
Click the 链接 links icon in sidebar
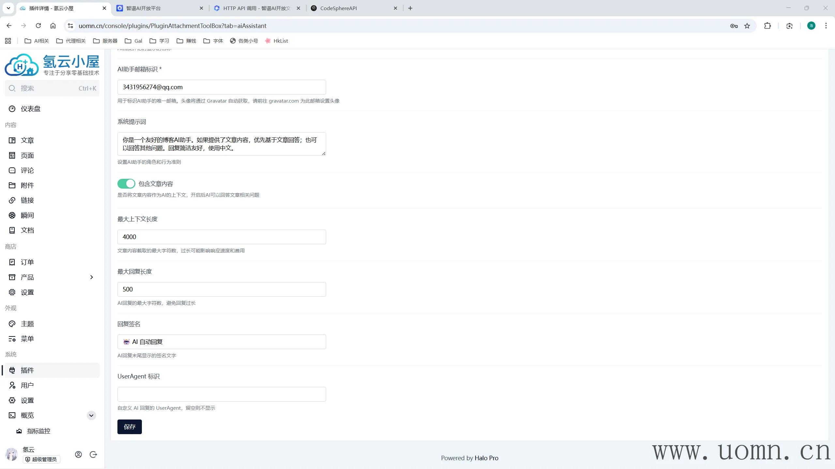point(12,200)
